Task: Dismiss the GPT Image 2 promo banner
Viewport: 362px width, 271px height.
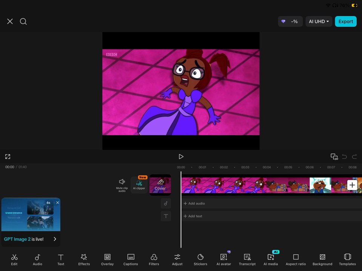Action: (57, 202)
